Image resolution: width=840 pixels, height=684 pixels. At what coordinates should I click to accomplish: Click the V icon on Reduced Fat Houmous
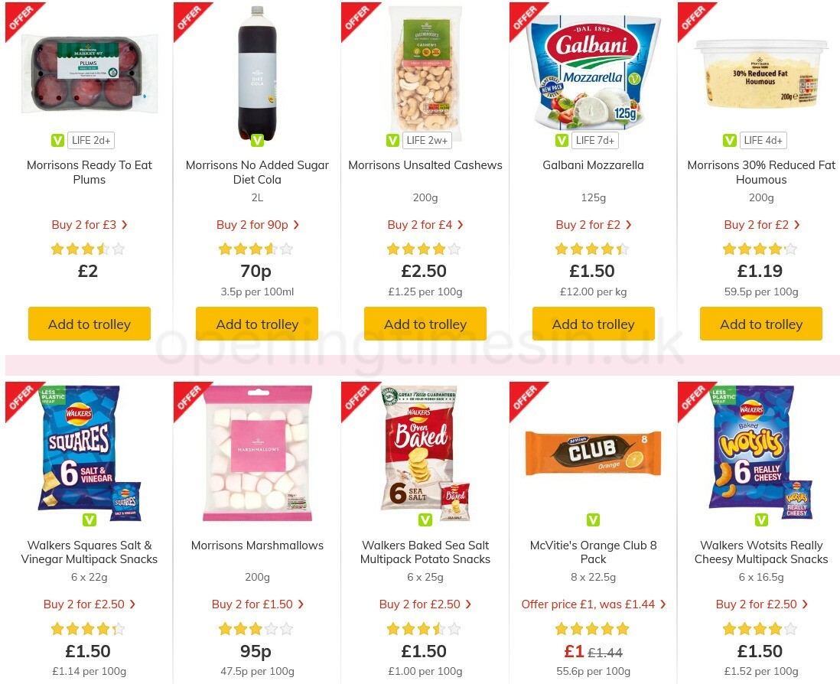729,140
